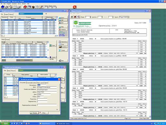Open the Edit menu in main menu bar
Viewport: 166px width, 125px height.
[x=5, y=4]
